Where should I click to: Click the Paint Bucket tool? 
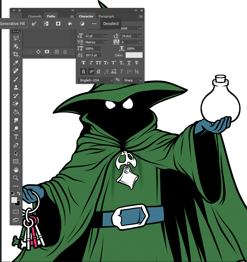point(16,112)
